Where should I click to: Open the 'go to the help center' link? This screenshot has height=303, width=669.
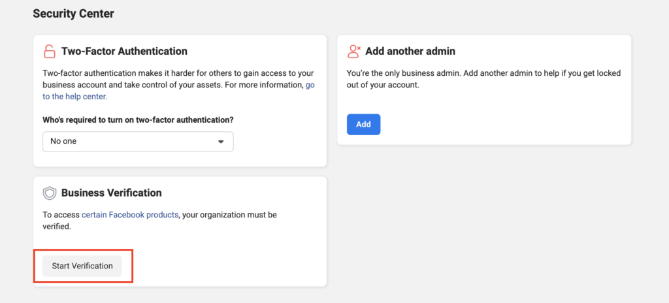tap(75, 97)
